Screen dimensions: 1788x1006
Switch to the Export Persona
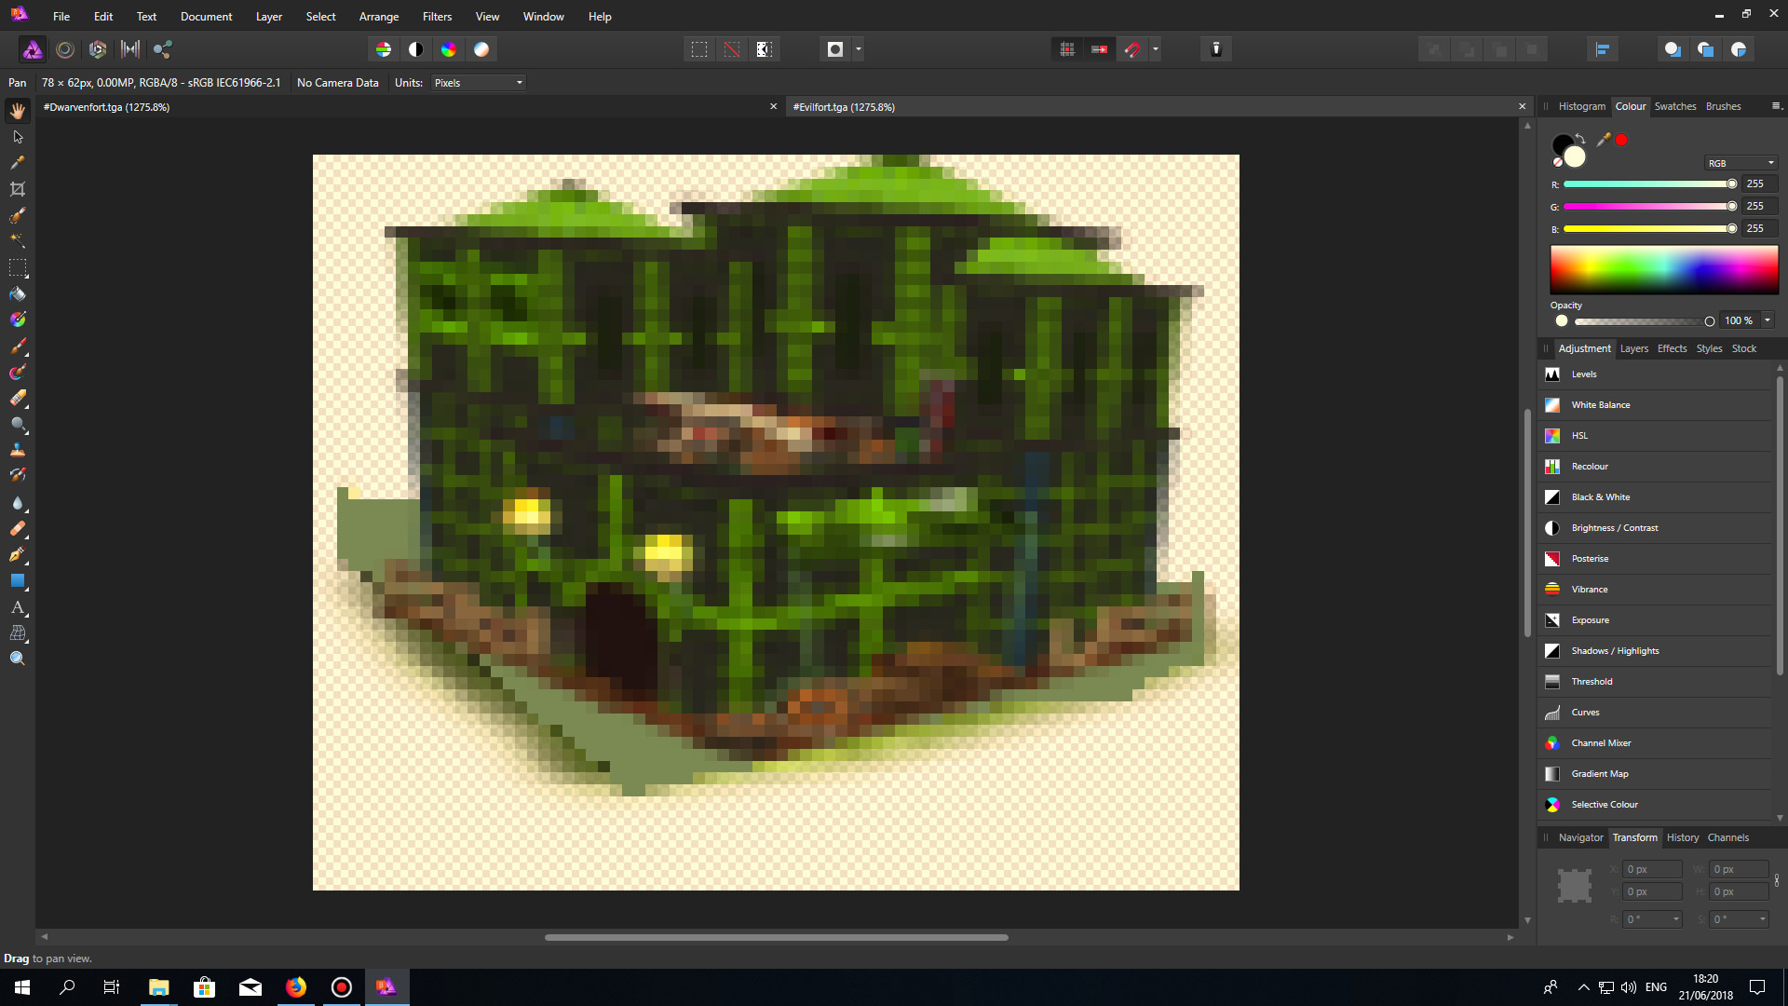point(163,49)
